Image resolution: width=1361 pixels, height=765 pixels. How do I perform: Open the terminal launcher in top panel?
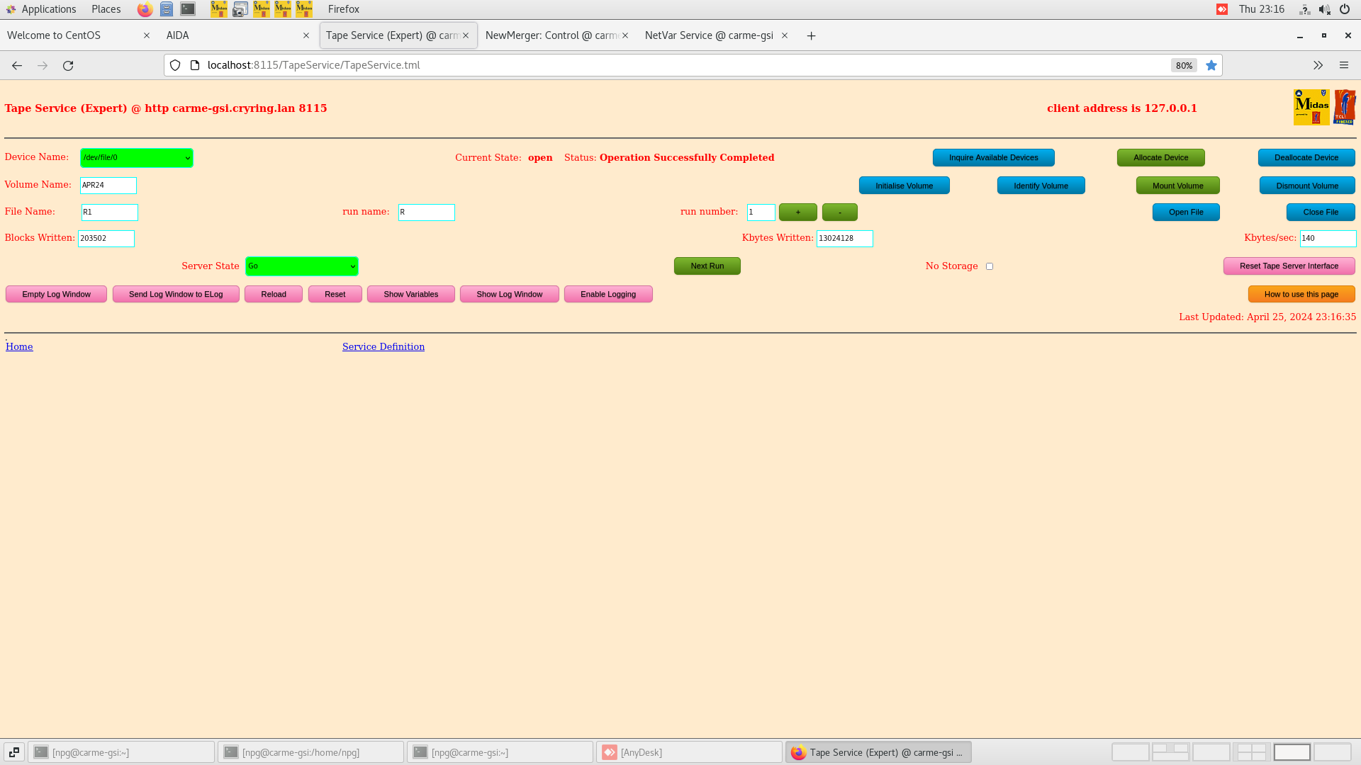pyautogui.click(x=188, y=9)
